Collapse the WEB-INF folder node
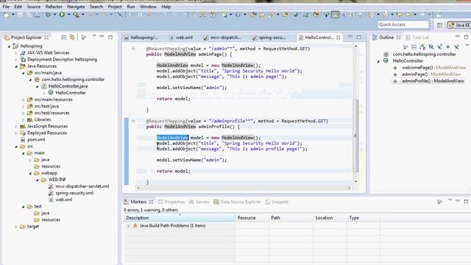Screen dimensions: 471x265 pos(38,180)
